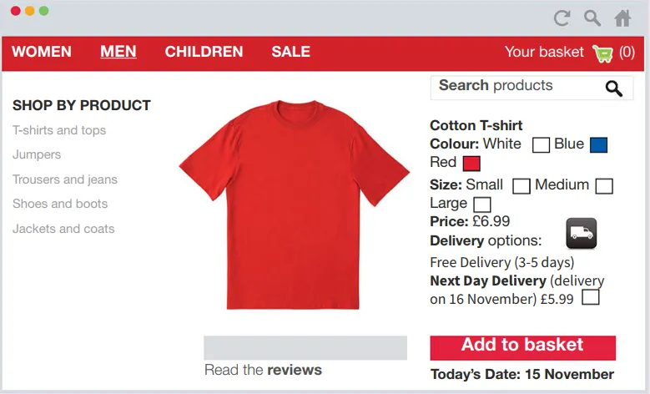Choose the Small size checkbox

coord(522,186)
